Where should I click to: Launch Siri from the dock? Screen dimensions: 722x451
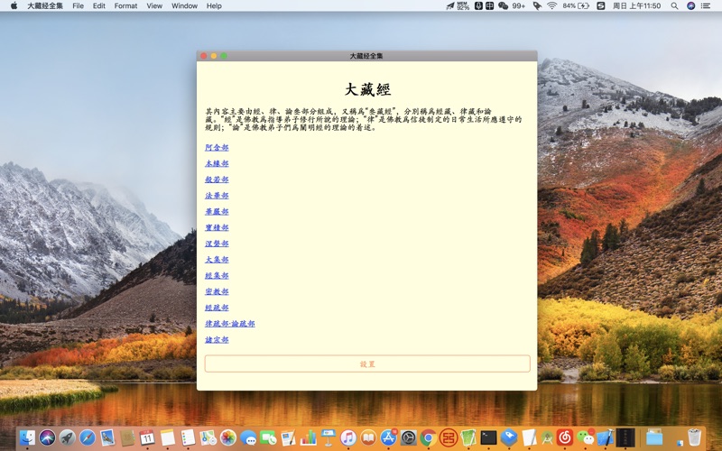48,437
